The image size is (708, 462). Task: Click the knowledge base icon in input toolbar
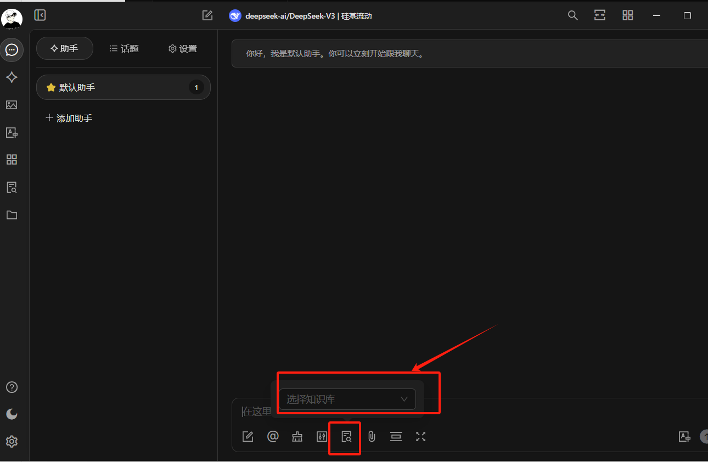346,437
